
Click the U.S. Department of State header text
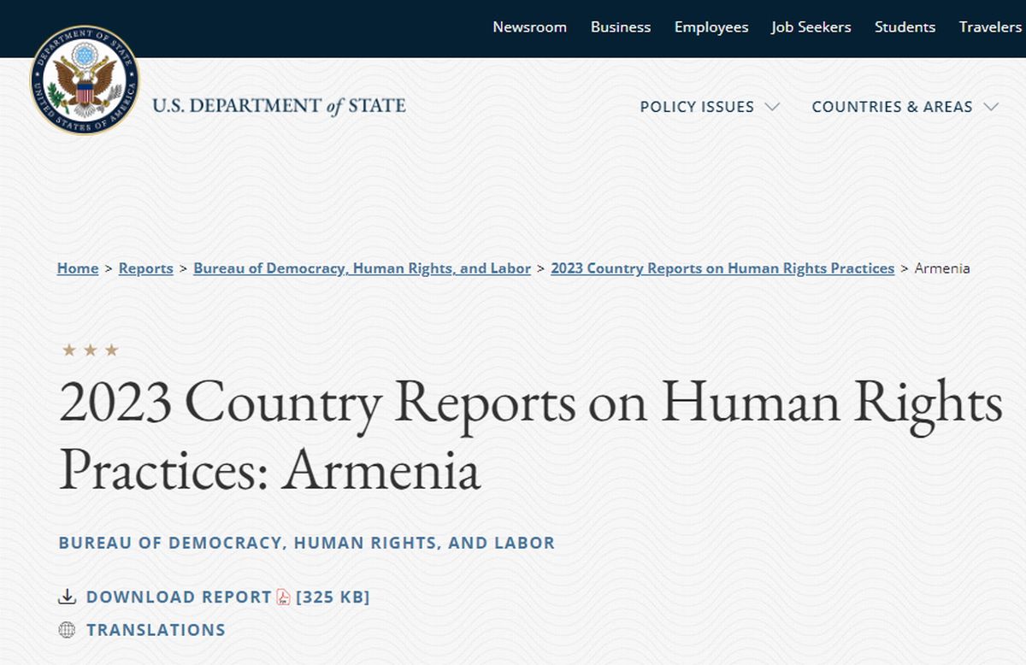pyautogui.click(x=278, y=106)
